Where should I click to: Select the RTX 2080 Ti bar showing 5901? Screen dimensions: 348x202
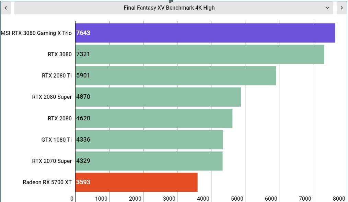coord(176,75)
